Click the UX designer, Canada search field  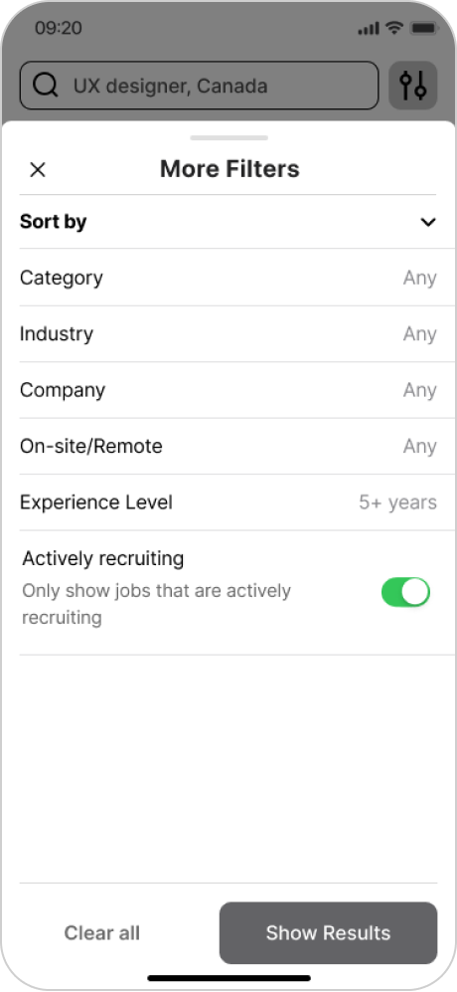click(199, 86)
